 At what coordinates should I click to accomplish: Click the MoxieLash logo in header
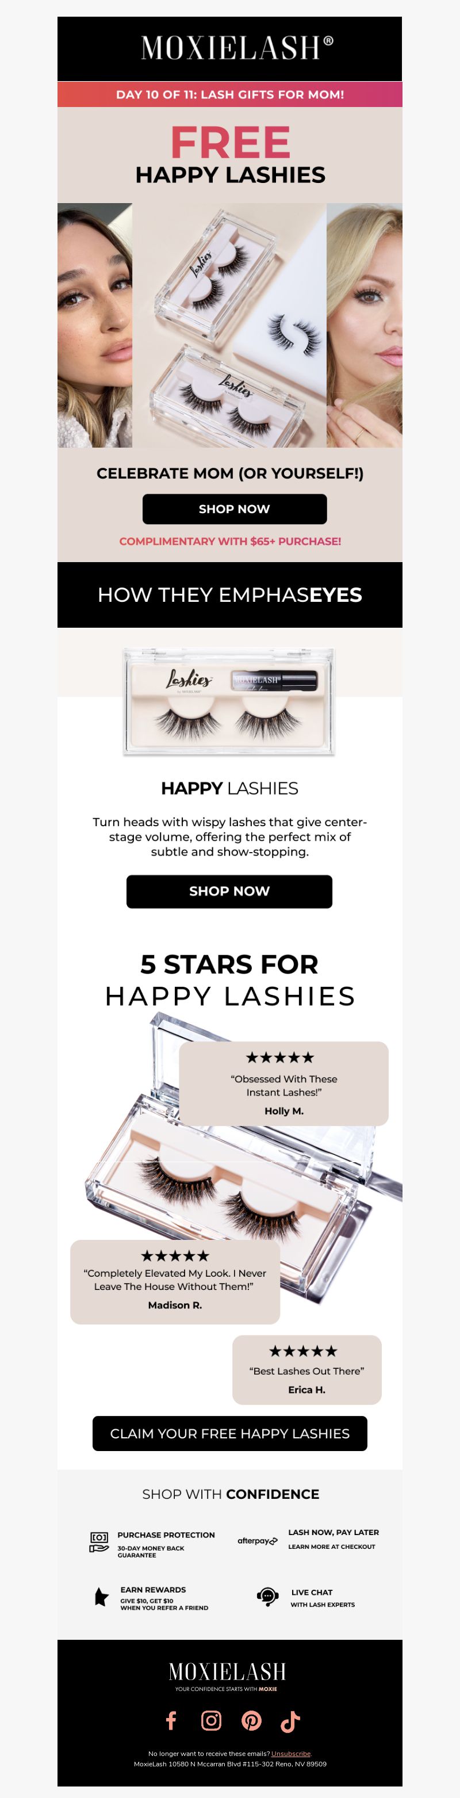(x=237, y=47)
